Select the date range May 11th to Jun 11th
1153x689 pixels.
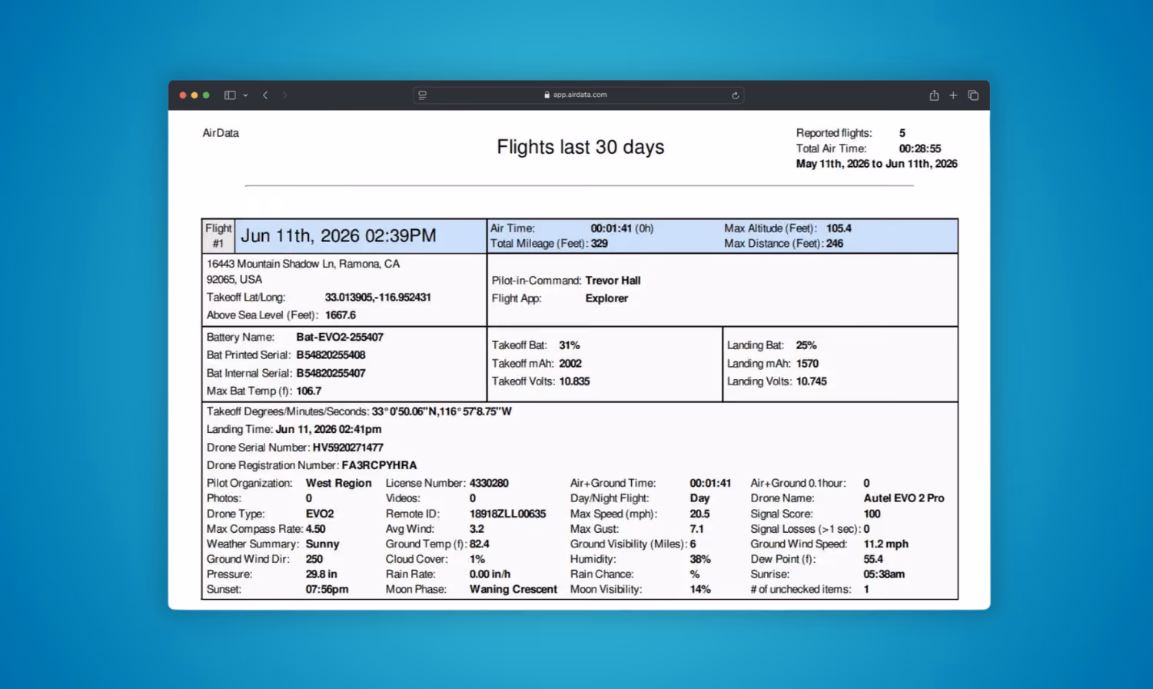point(877,164)
